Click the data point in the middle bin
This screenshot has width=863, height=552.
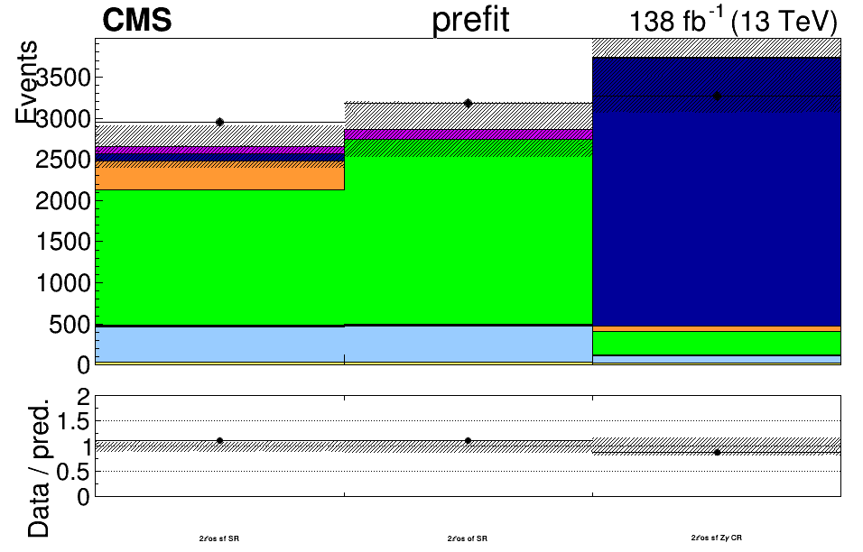[x=469, y=103]
